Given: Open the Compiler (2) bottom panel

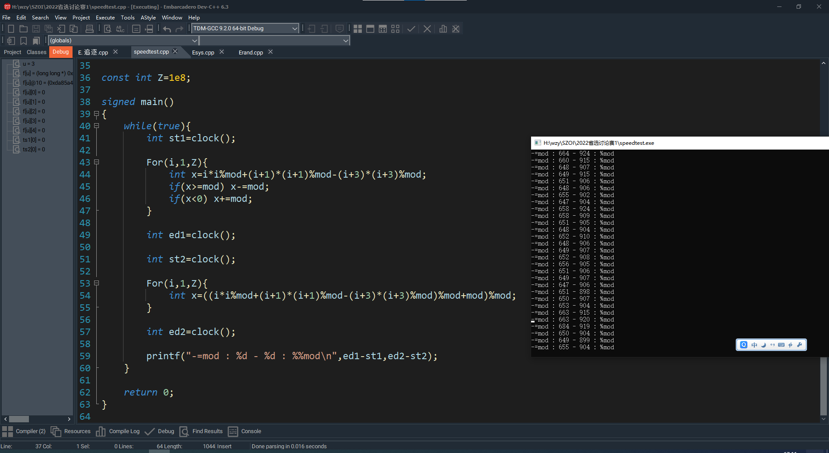Looking at the screenshot, I should [24, 431].
